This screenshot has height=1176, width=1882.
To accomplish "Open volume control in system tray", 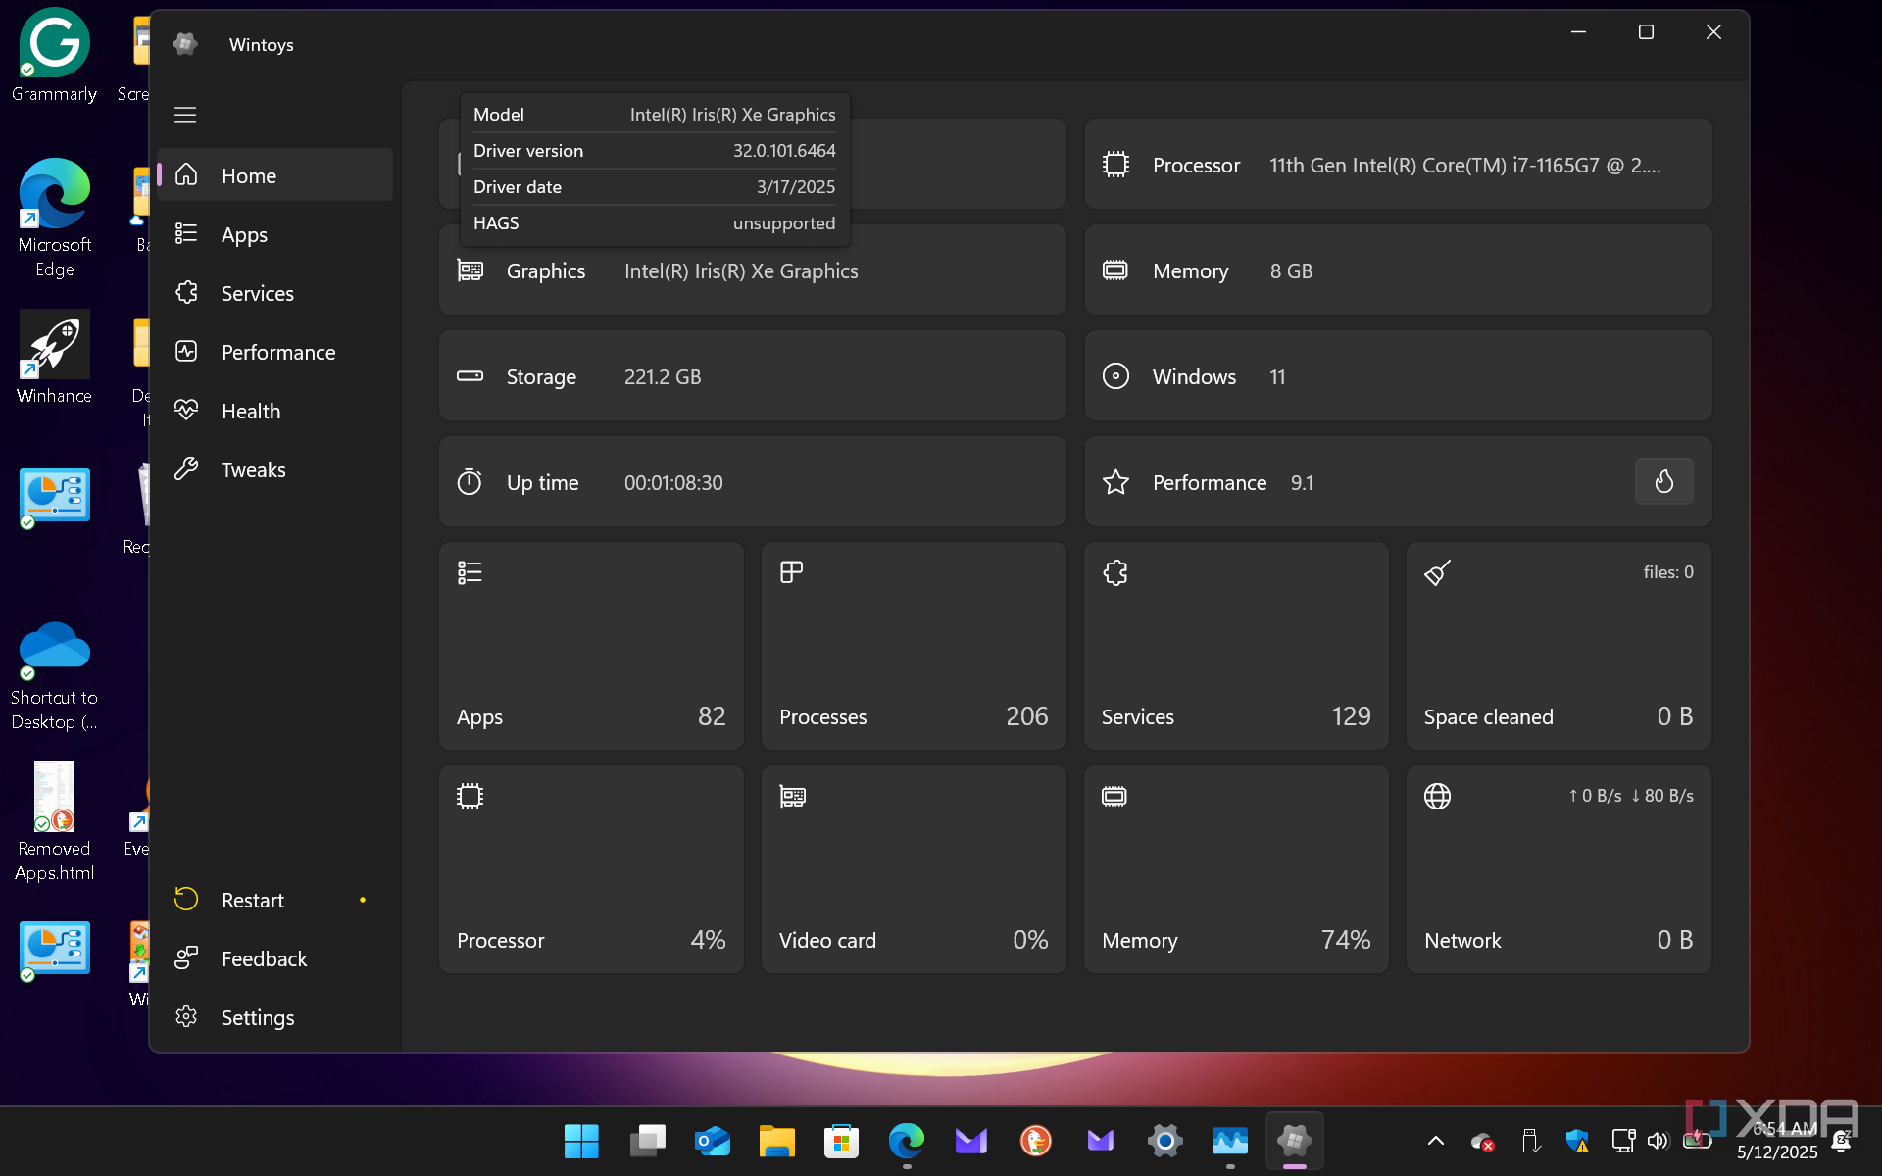I will pyautogui.click(x=1658, y=1141).
